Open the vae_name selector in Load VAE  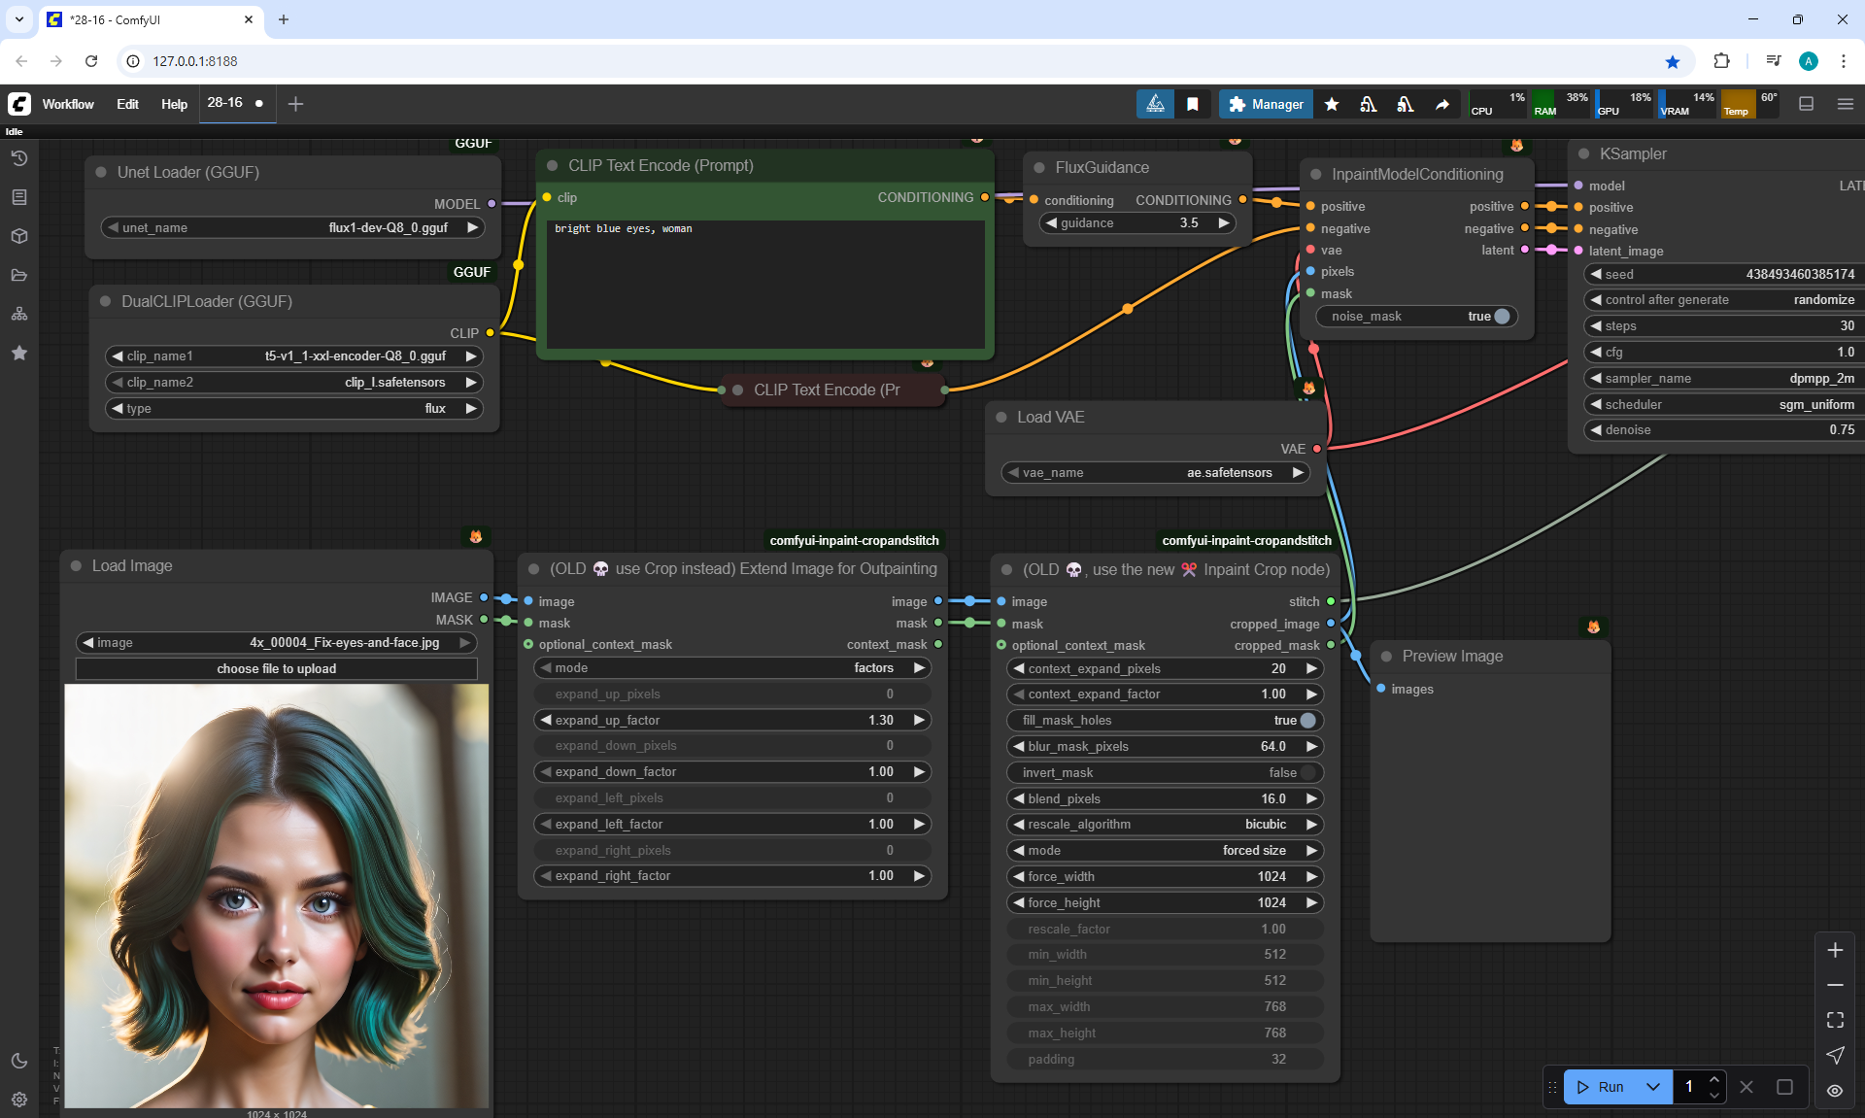1155,473
